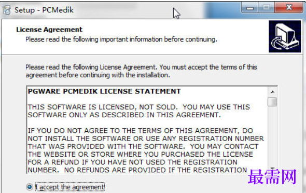This screenshot has width=306, height=193.
Task: Click inside the license agreement text box
Action: pos(147,130)
